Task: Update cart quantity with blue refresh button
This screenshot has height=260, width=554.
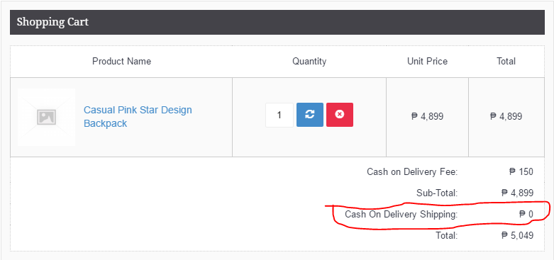Action: (x=310, y=115)
